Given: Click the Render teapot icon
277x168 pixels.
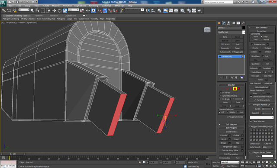Looking at the screenshot, I should tap(199, 10).
